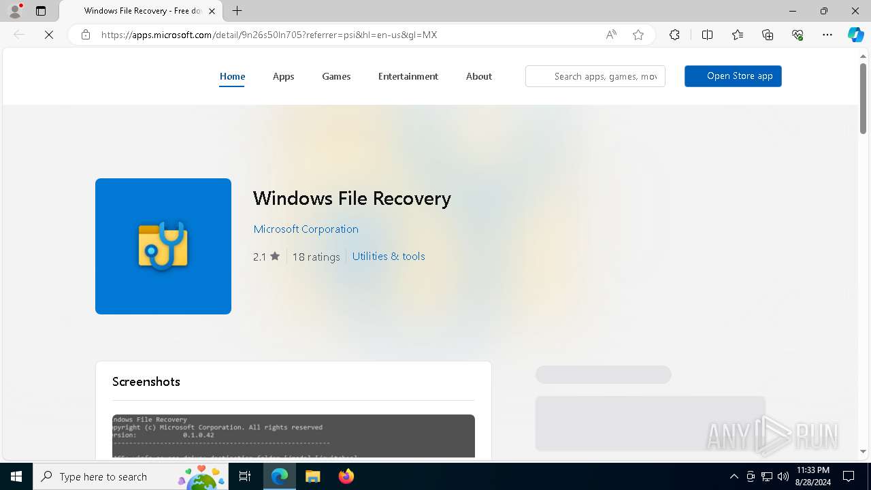Open the command-line screenshot thumbnail
The height and width of the screenshot is (490, 871).
[293, 436]
